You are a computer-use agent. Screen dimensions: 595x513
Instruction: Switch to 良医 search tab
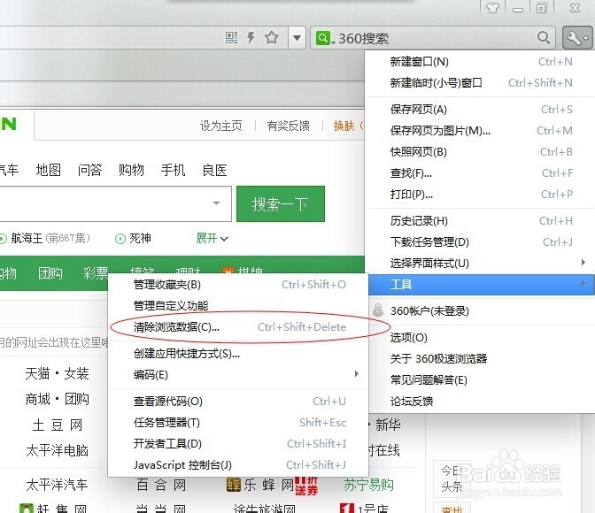pyautogui.click(x=215, y=170)
